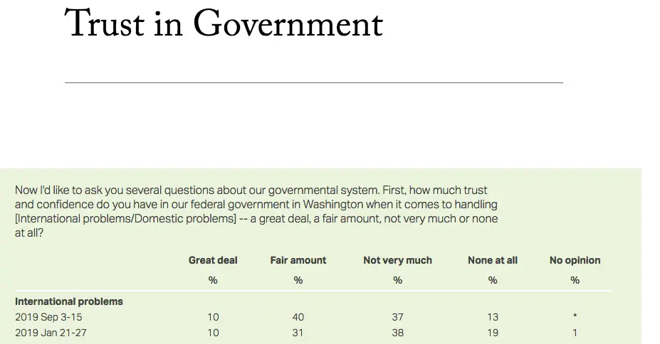The width and height of the screenshot is (660, 344).
Task: Click the "International problems" section label
Action: [69, 301]
